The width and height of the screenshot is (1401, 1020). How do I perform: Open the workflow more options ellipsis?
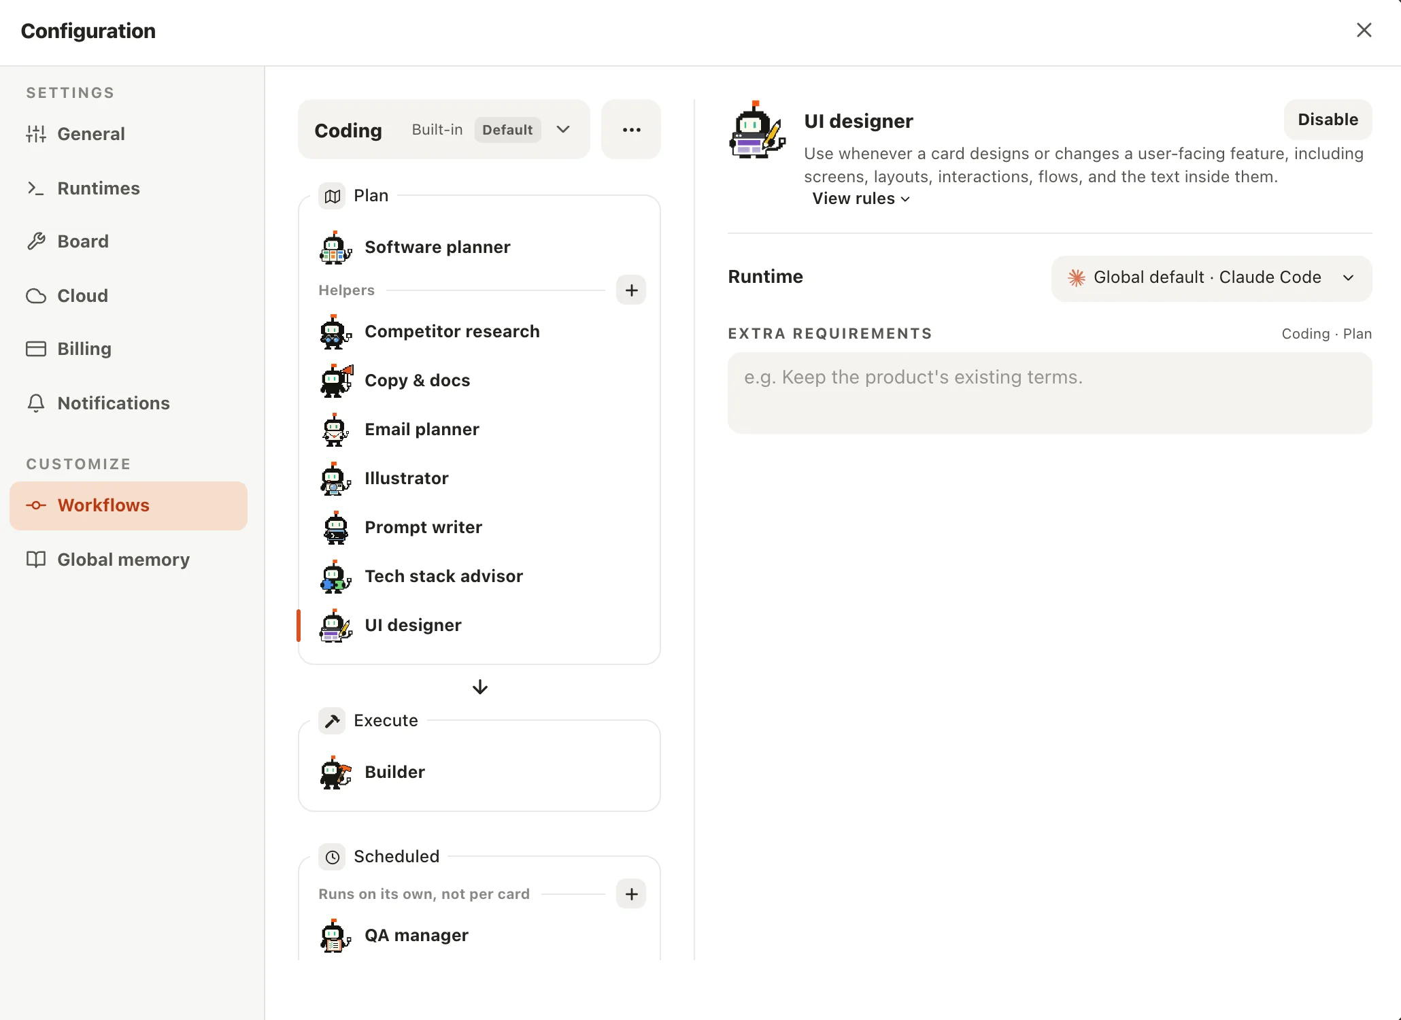coord(631,130)
